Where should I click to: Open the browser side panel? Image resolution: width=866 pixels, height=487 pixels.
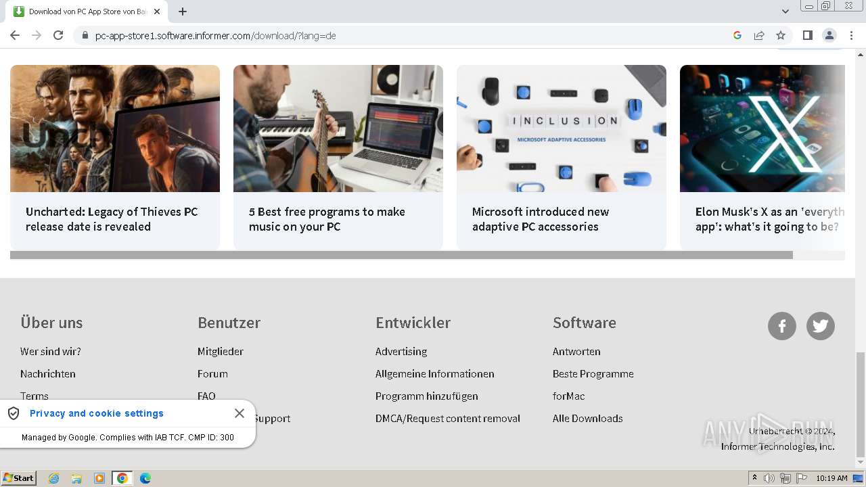tap(807, 35)
